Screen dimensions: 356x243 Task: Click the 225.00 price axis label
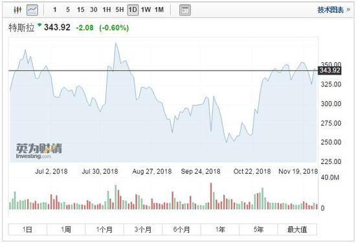[x=331, y=161]
